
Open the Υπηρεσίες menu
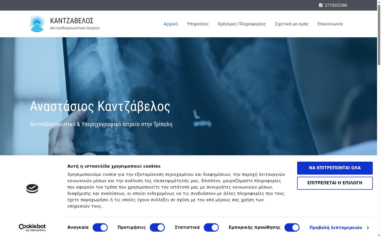198,24
